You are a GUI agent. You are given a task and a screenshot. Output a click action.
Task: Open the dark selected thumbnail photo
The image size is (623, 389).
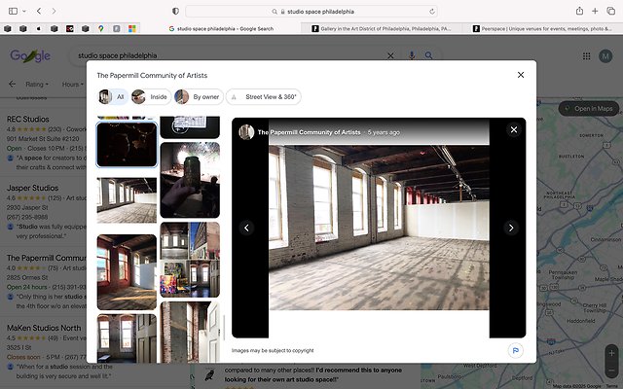[x=127, y=144]
